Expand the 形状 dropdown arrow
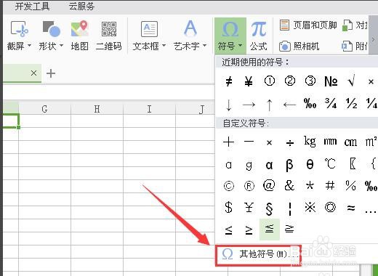The height and width of the screenshot is (276, 378). pos(61,46)
